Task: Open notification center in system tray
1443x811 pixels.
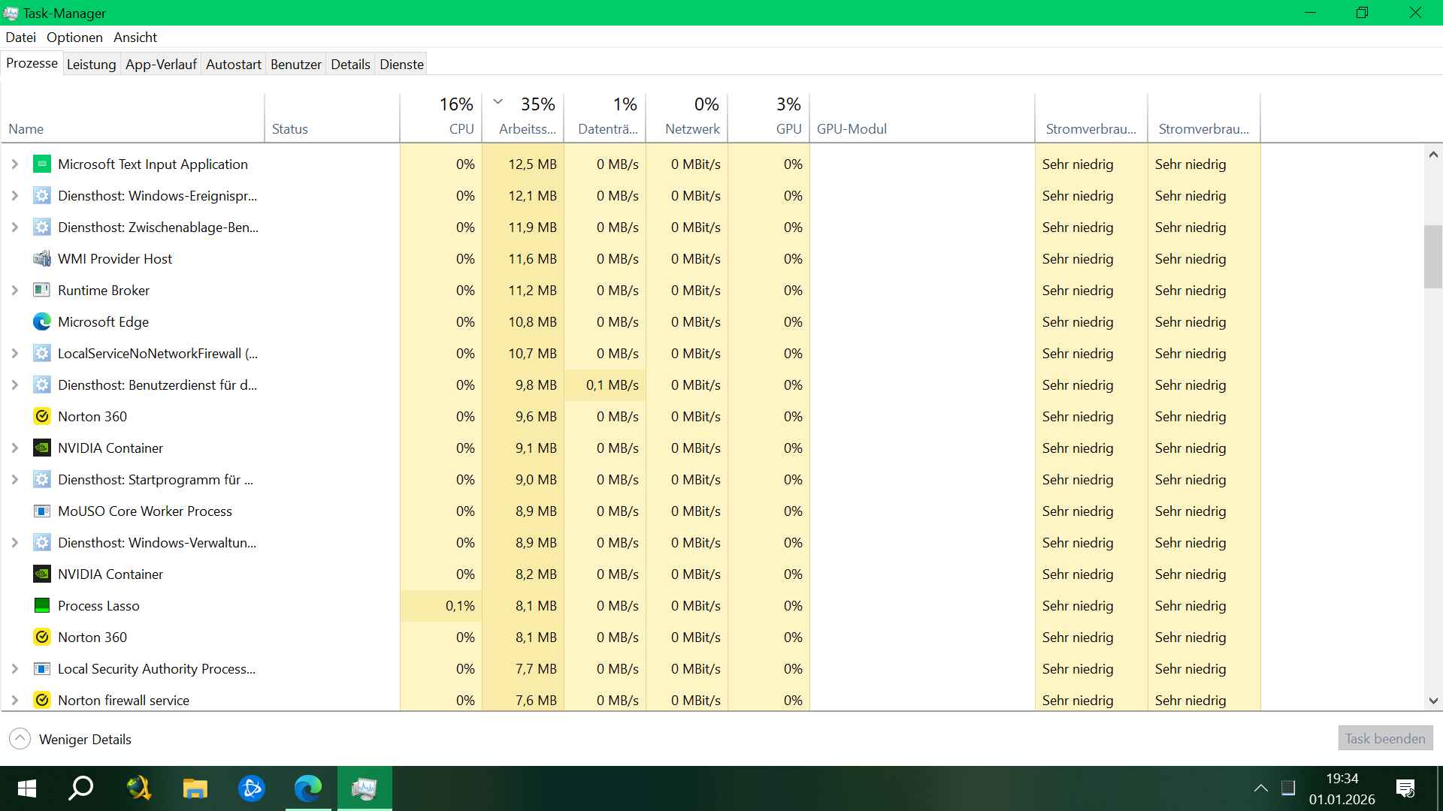Action: pyautogui.click(x=1405, y=788)
